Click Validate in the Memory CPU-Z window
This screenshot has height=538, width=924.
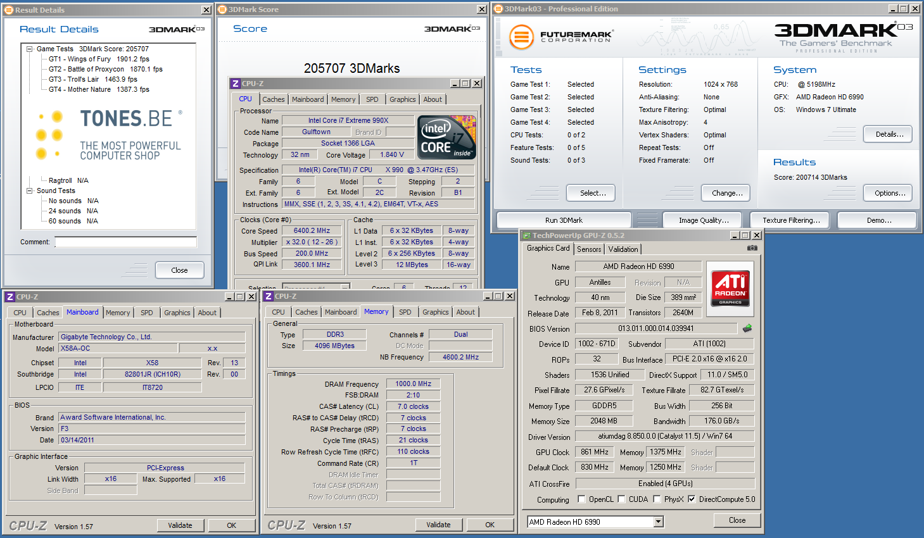pos(438,525)
